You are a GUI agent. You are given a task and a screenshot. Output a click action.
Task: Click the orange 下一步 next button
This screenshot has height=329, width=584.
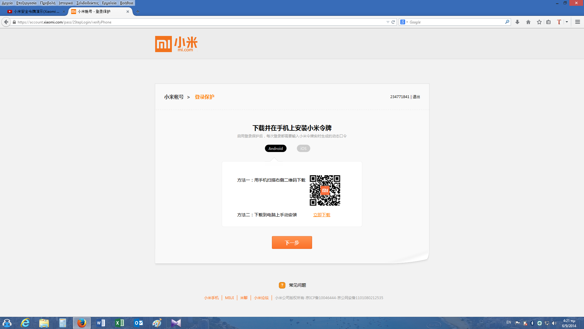click(292, 242)
